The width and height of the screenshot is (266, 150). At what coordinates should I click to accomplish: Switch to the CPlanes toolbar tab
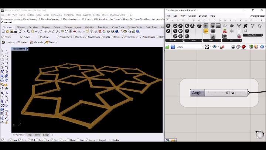click(x=21, y=27)
